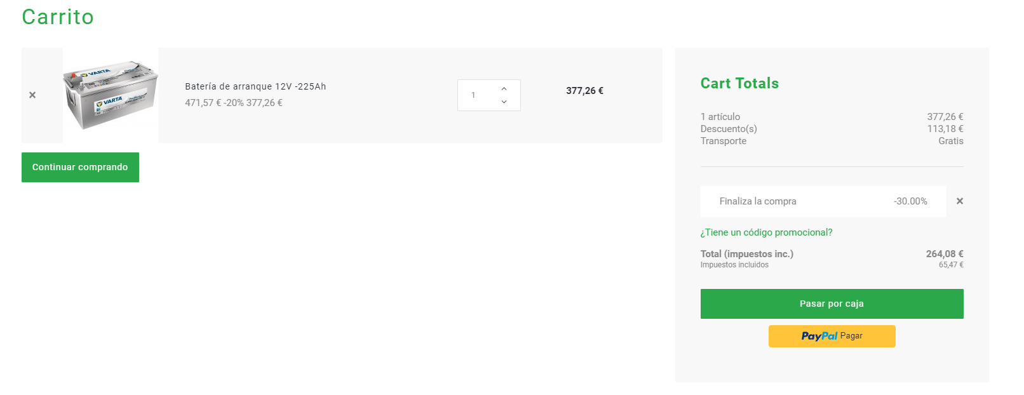Image resolution: width=1024 pixels, height=395 pixels.
Task: Click the 471,57 € -20% price line
Action: pos(234,103)
